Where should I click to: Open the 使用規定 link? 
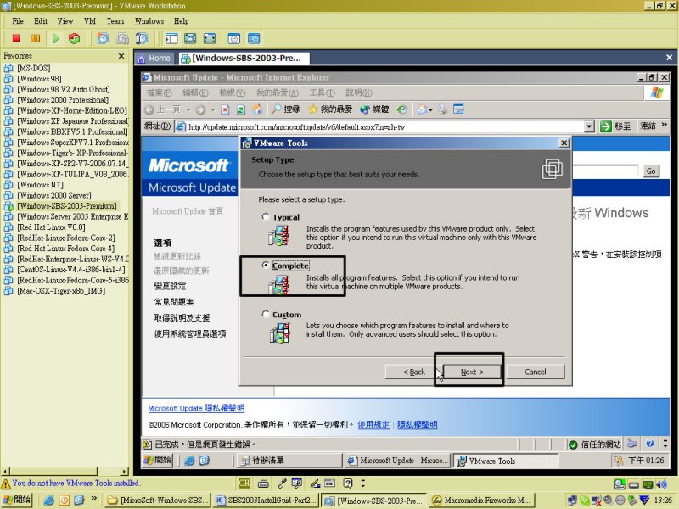coord(373,425)
